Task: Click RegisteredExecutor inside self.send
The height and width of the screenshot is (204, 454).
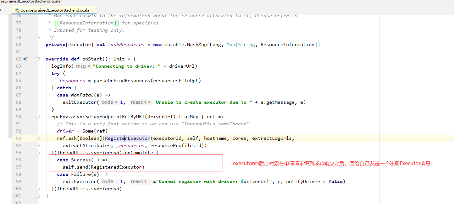Action: point(116,167)
